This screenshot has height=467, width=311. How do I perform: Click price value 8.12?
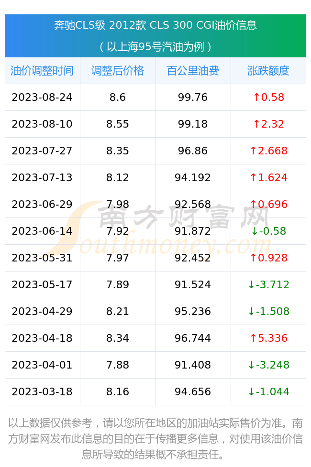[118, 178]
